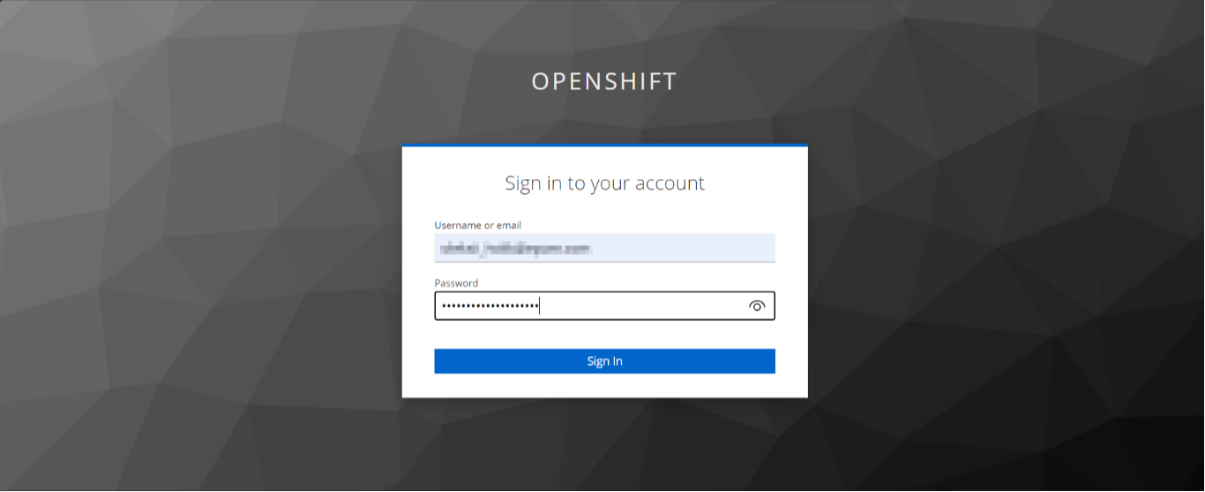Screen dimensions: 1205x492
Task: Click the blue Sign In button
Action: point(604,362)
